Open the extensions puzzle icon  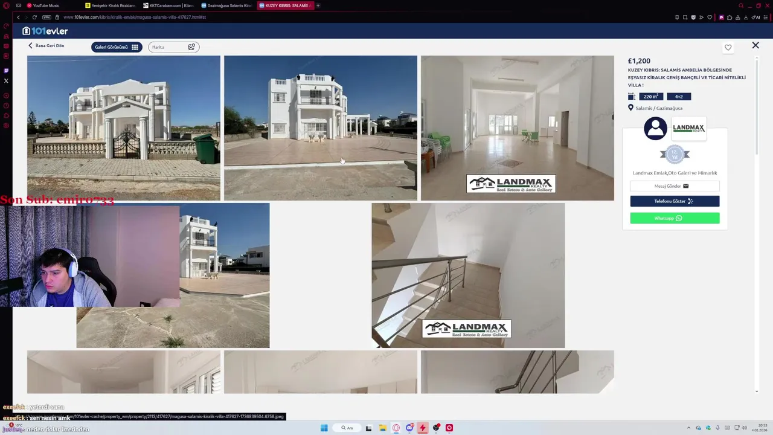[x=730, y=17]
